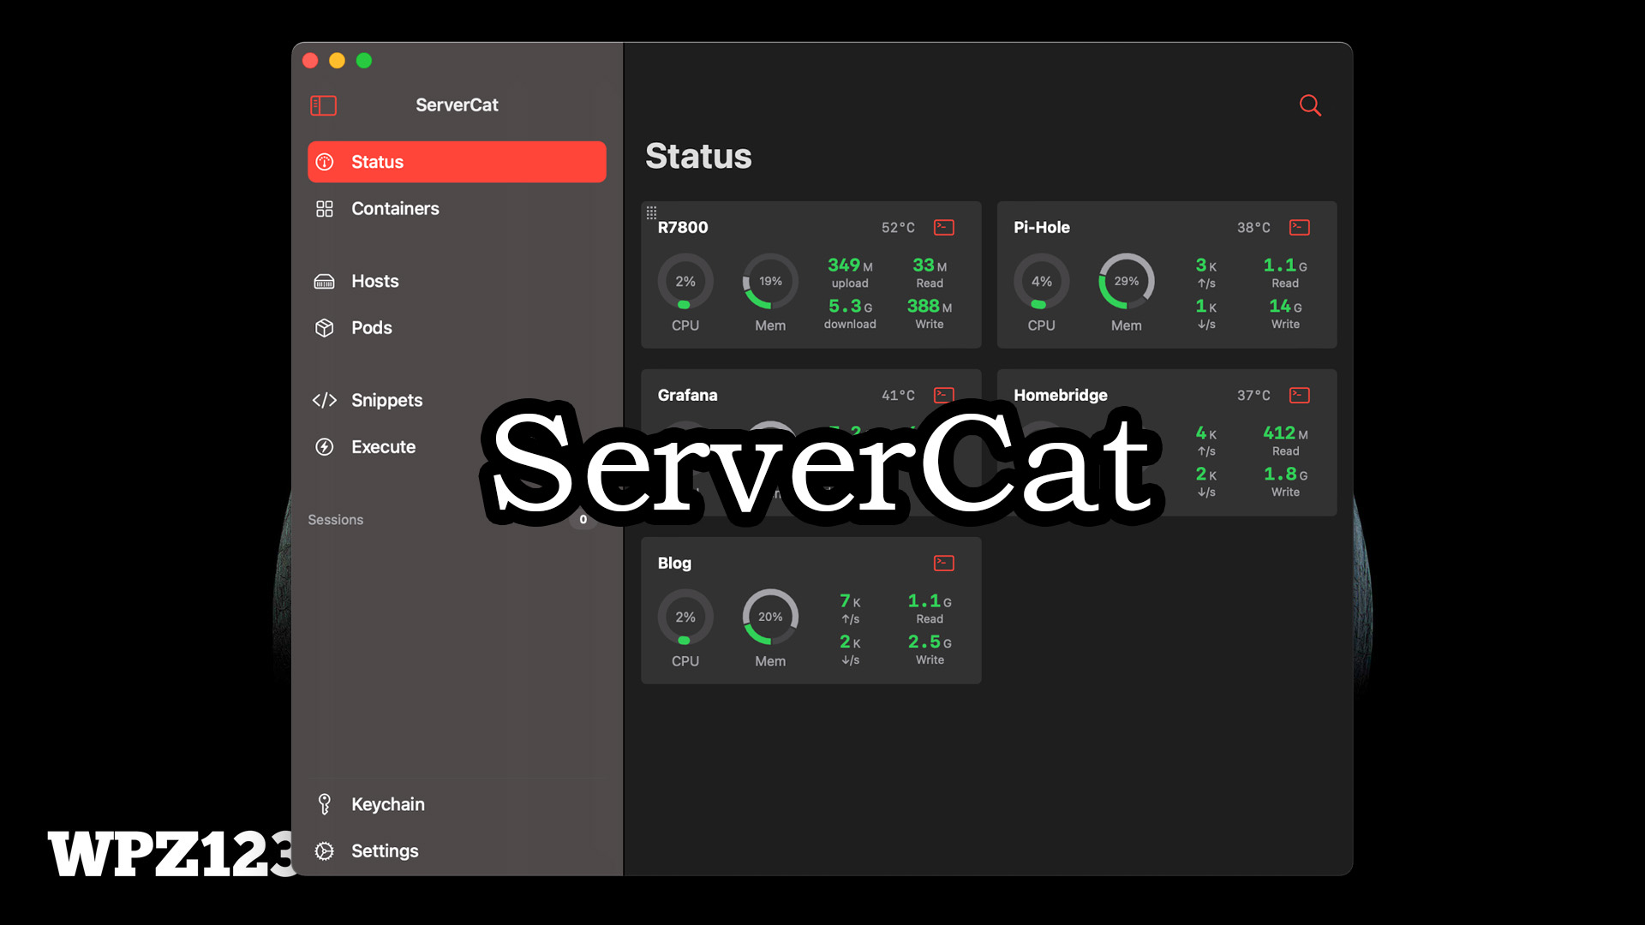Click the Blog Mem 20% gauge
Image resolution: width=1645 pixels, height=925 pixels.
pos(770,617)
